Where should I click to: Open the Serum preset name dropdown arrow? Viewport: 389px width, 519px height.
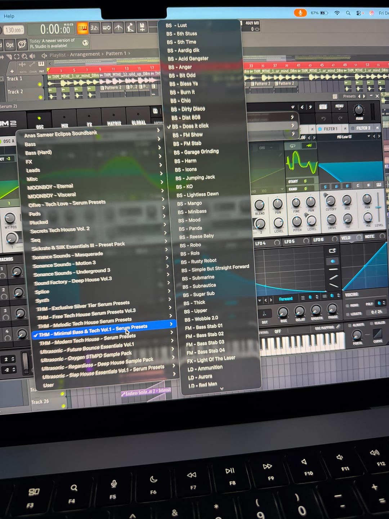coord(293,107)
